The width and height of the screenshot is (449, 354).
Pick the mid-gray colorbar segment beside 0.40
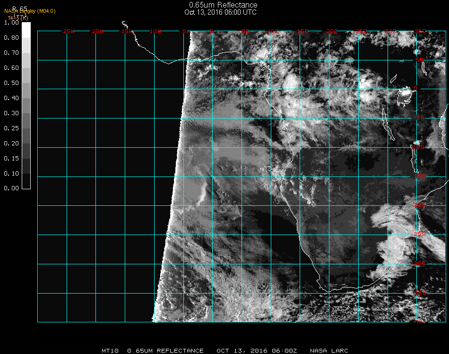[x=26, y=106]
